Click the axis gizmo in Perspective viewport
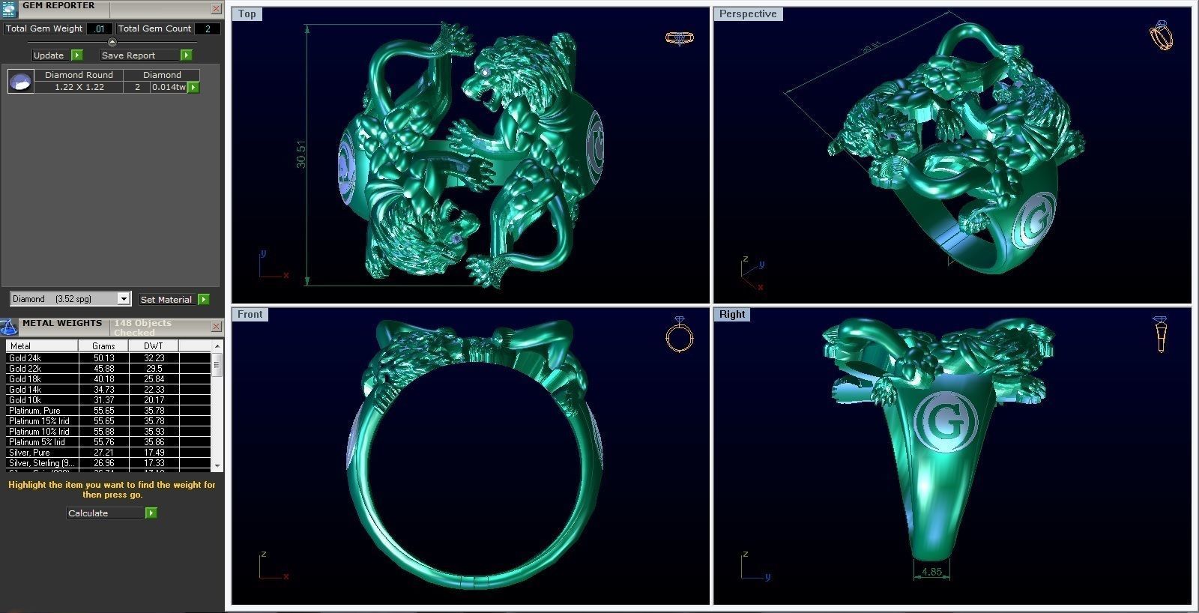 tap(752, 274)
